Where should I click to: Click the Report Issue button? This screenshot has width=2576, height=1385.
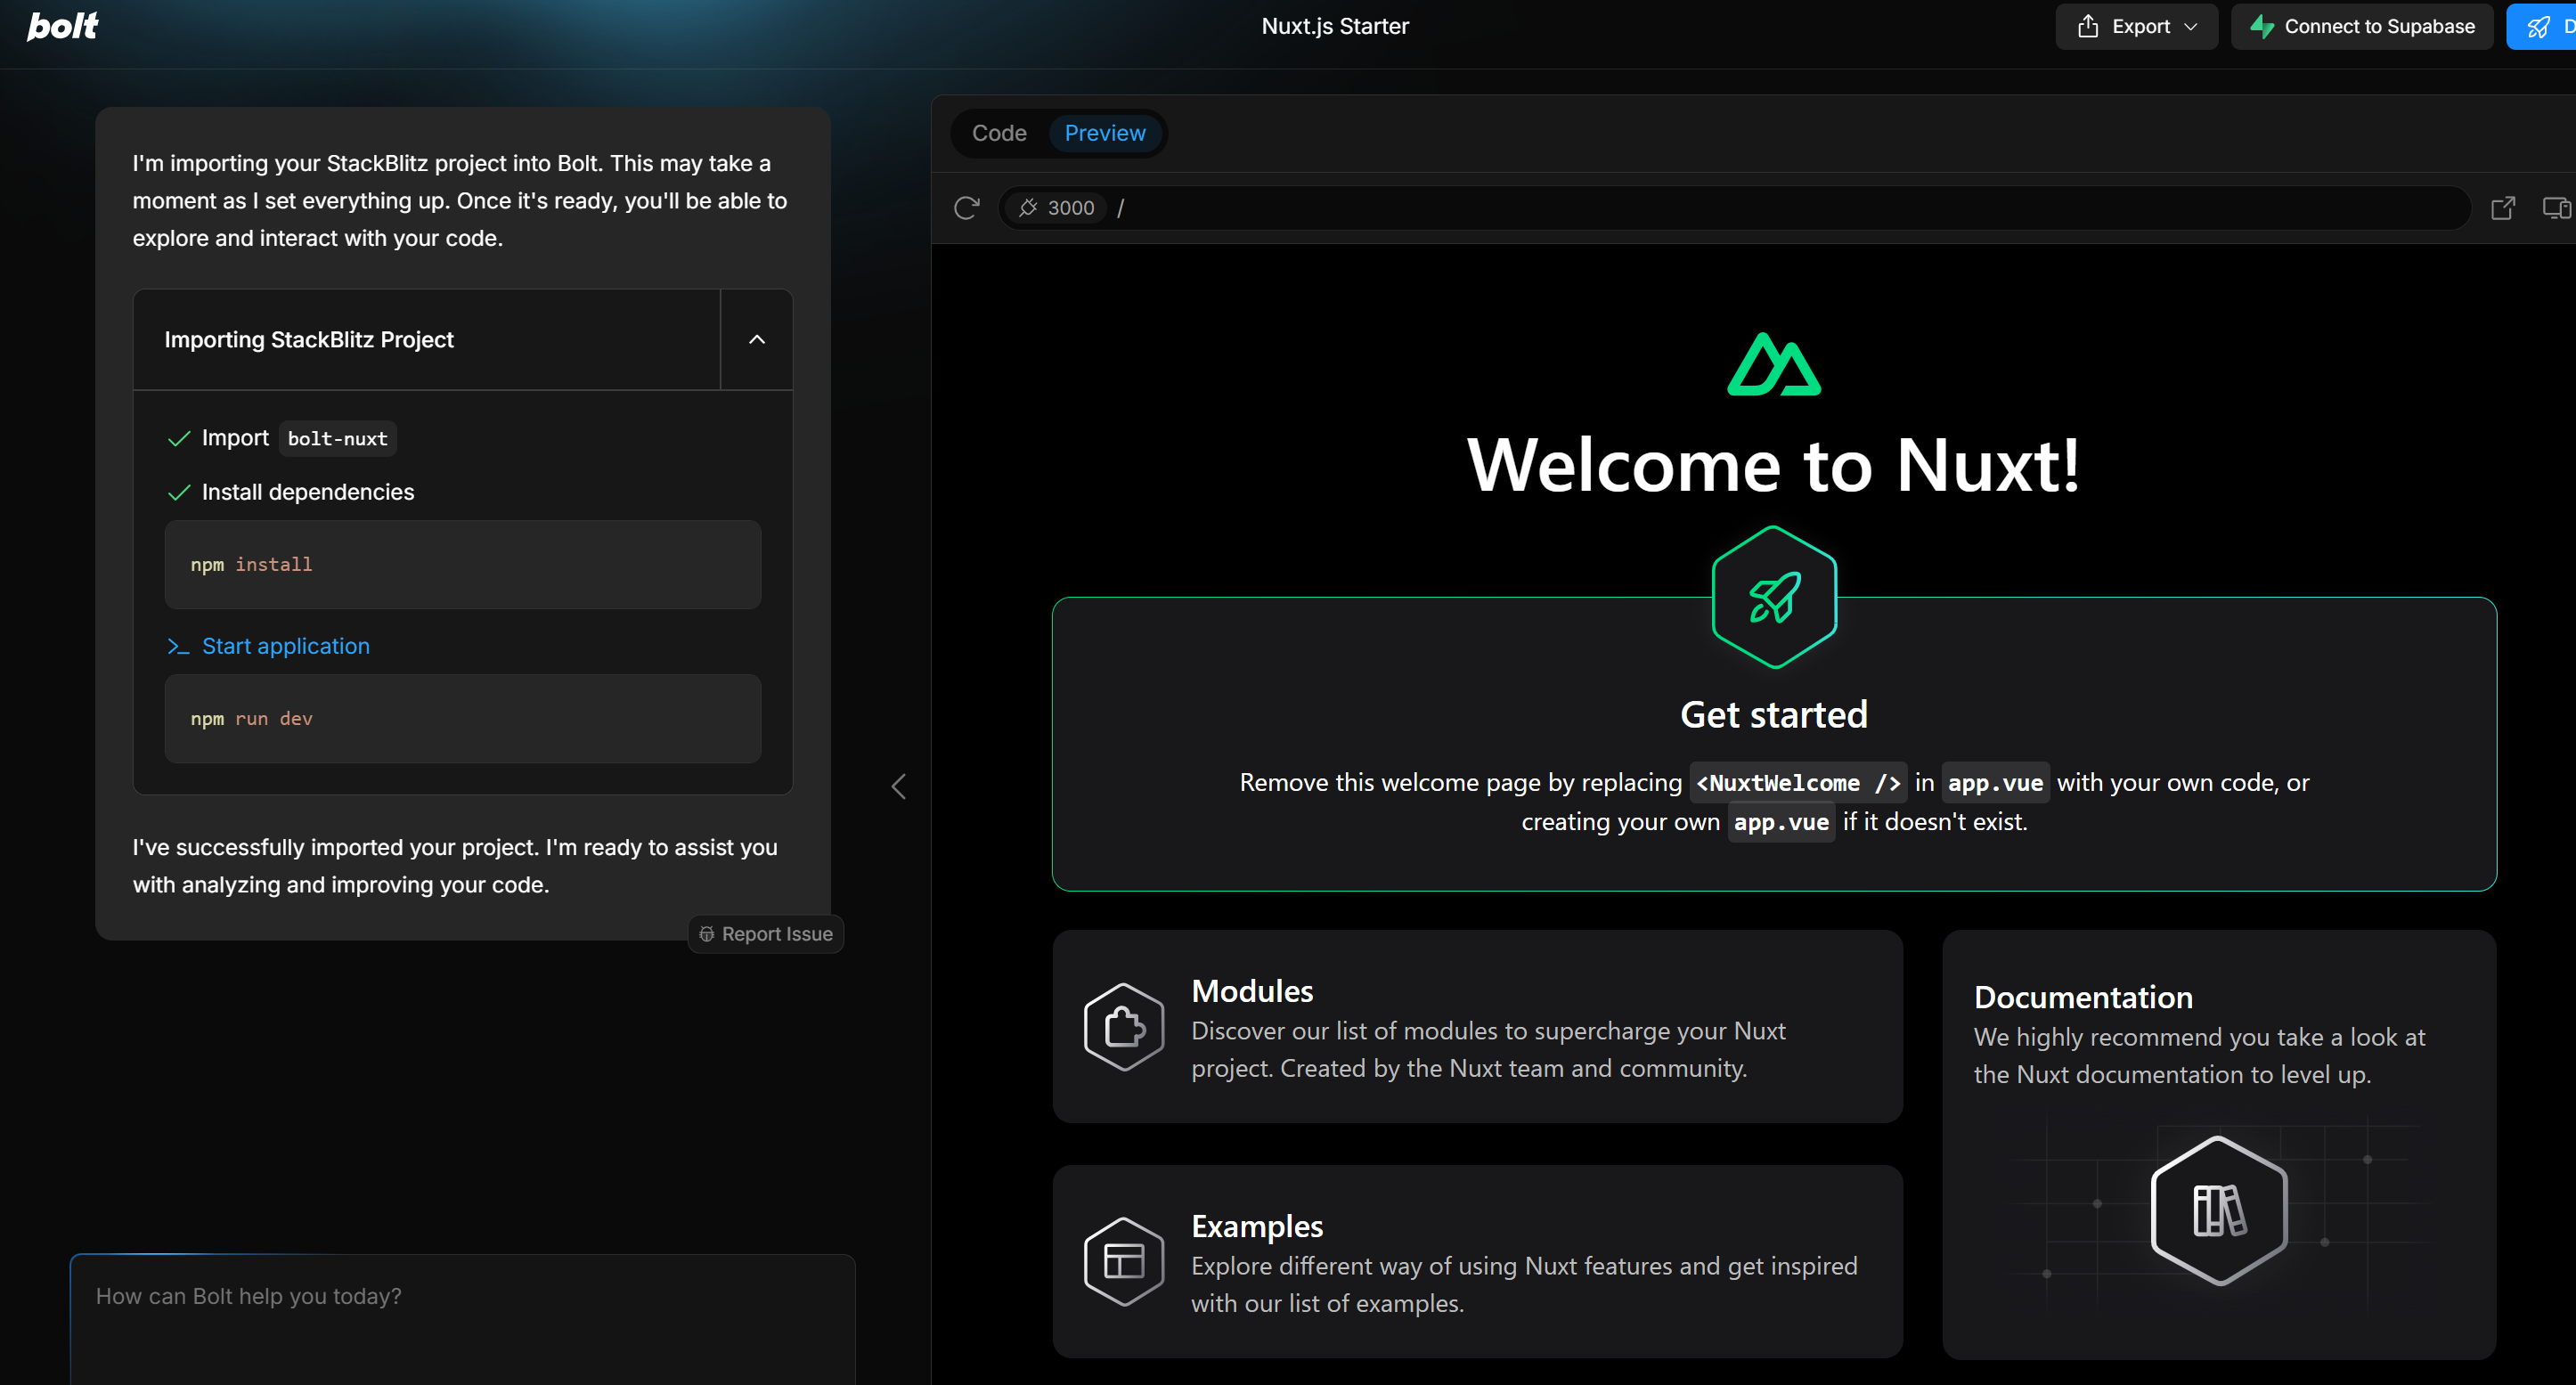(x=766, y=934)
